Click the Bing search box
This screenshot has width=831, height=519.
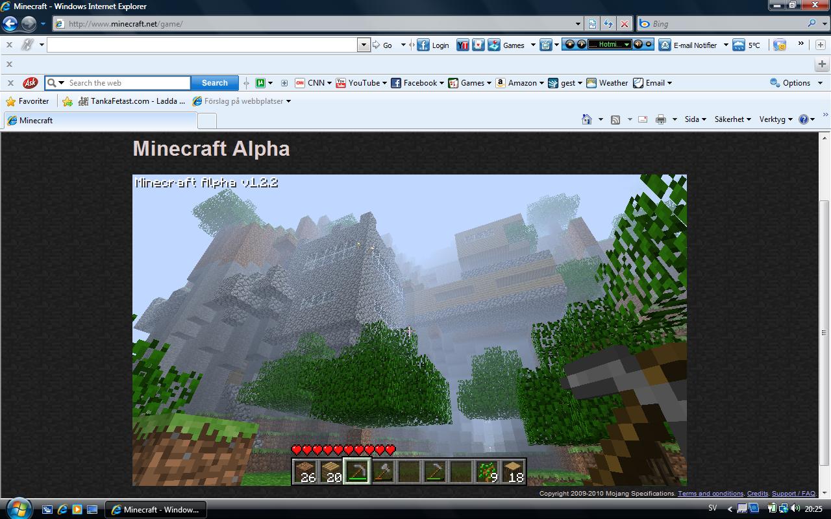click(727, 24)
